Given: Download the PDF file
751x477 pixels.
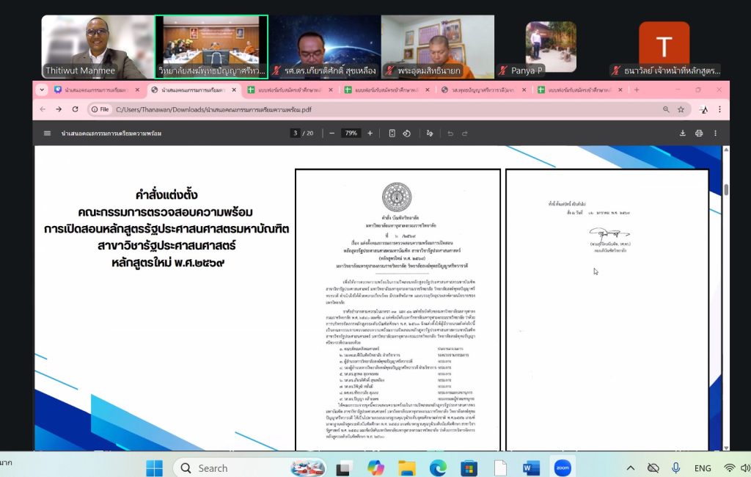Looking at the screenshot, I should pyautogui.click(x=683, y=133).
